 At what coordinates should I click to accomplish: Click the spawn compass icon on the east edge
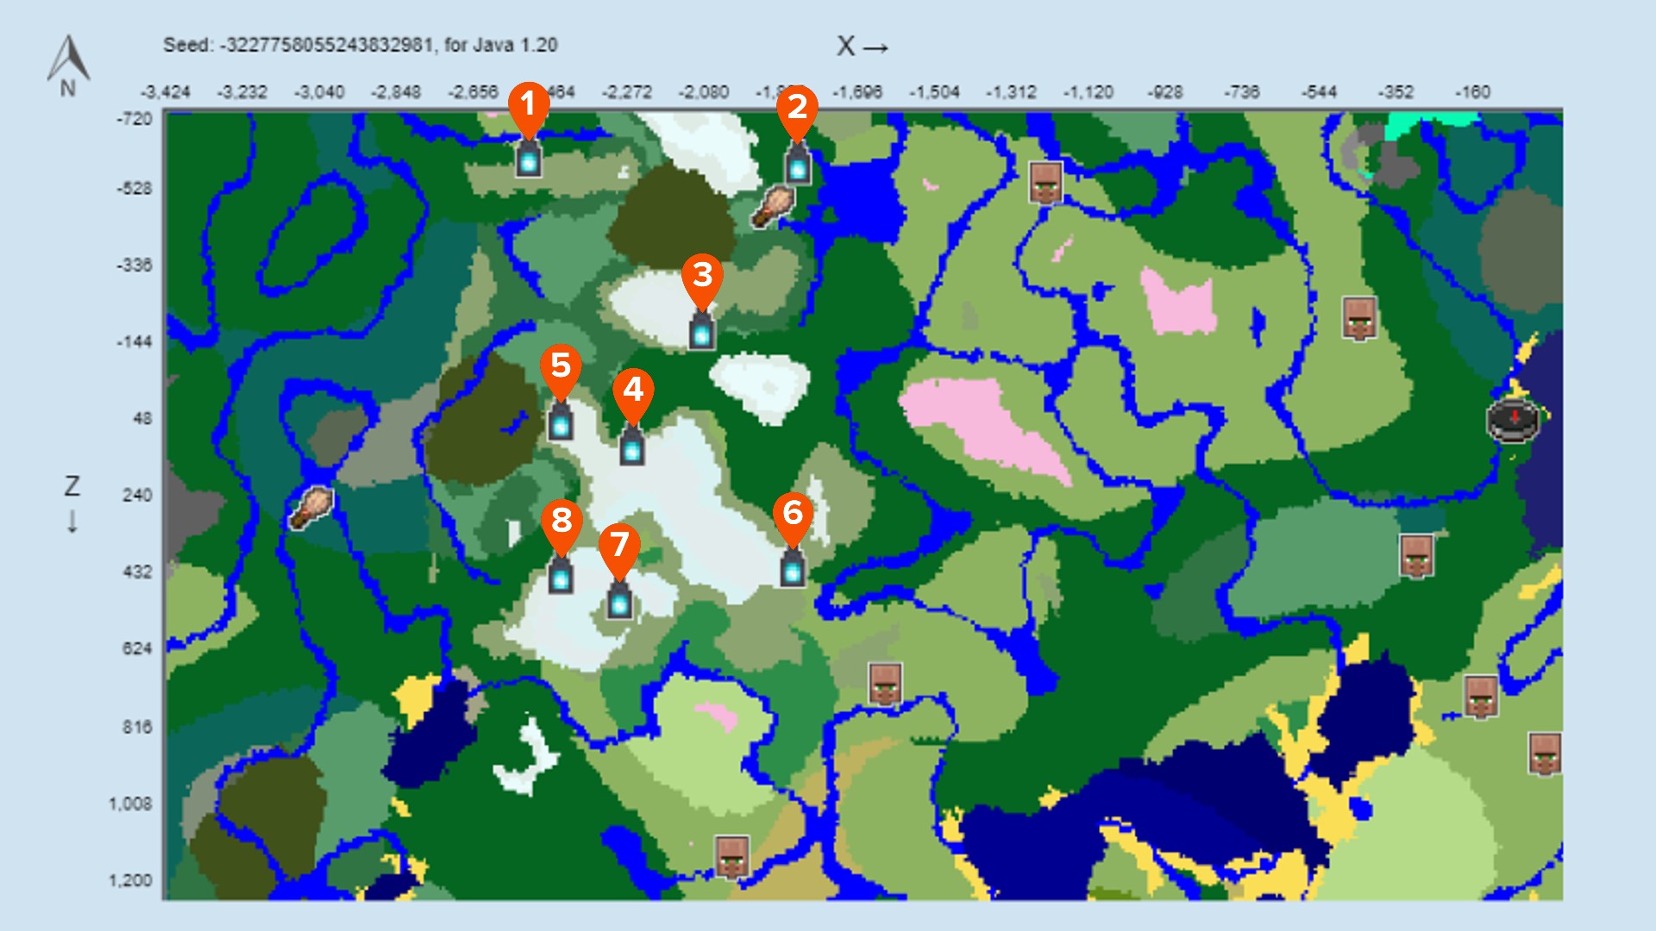pyautogui.click(x=1514, y=420)
